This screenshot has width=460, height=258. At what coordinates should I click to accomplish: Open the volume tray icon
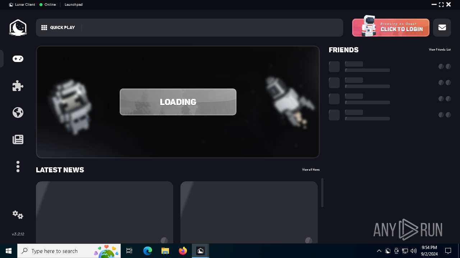[414, 251]
